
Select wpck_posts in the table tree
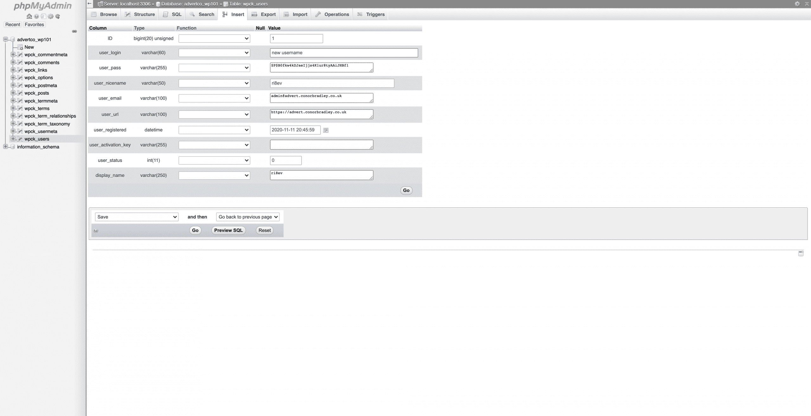click(37, 93)
